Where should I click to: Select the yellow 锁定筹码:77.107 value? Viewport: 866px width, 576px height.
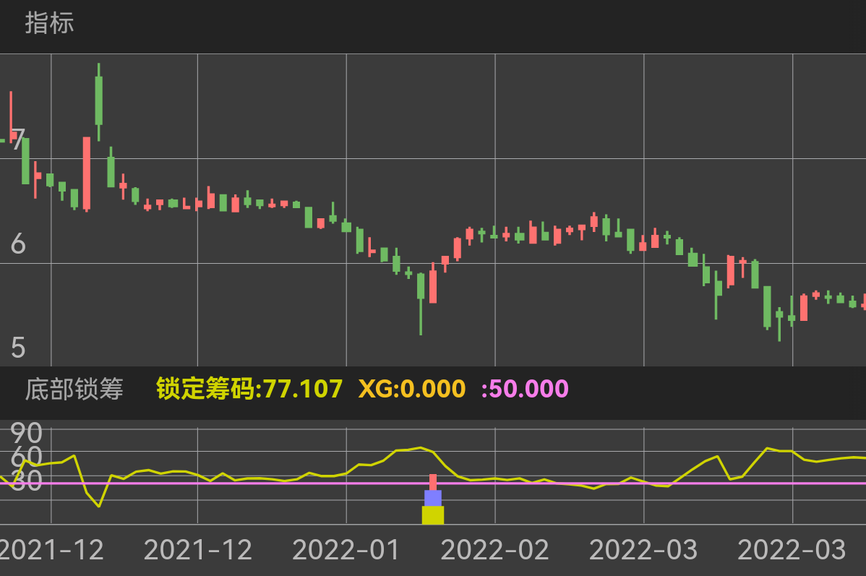(249, 390)
